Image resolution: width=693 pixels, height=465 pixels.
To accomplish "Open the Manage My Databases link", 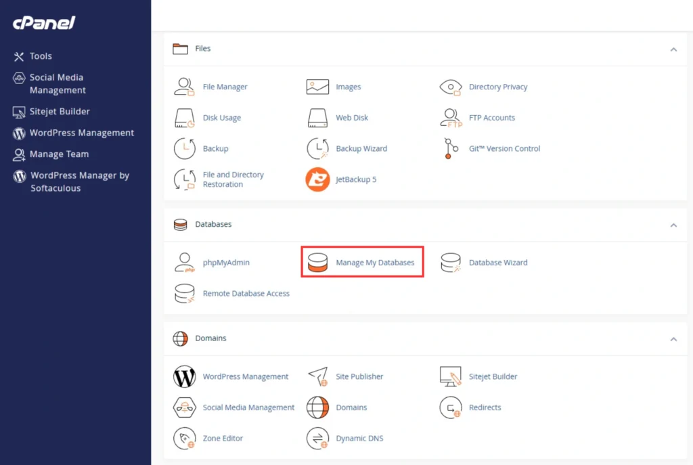I will (375, 263).
